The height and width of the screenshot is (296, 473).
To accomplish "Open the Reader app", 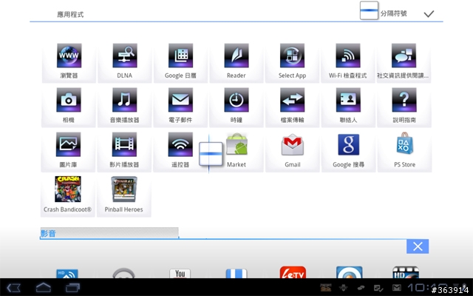I will point(236,61).
